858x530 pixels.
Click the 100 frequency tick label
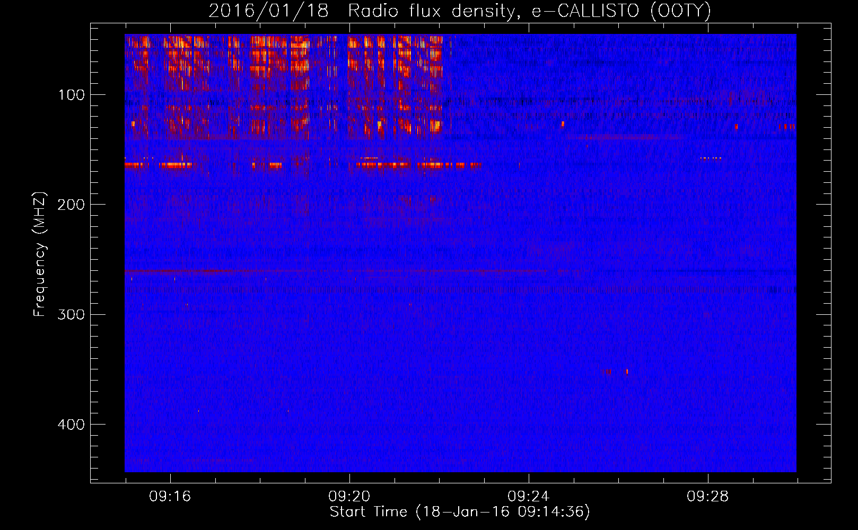(x=72, y=95)
